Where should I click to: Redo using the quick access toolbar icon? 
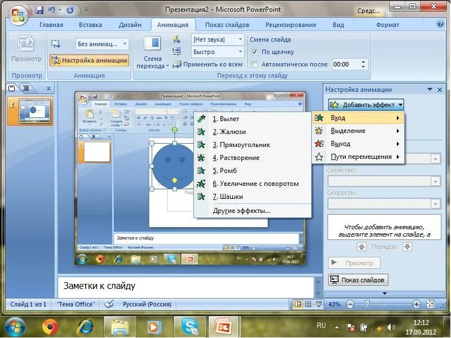click(x=70, y=10)
